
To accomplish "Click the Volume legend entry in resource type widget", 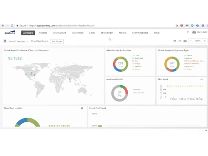I will tap(188, 58).
